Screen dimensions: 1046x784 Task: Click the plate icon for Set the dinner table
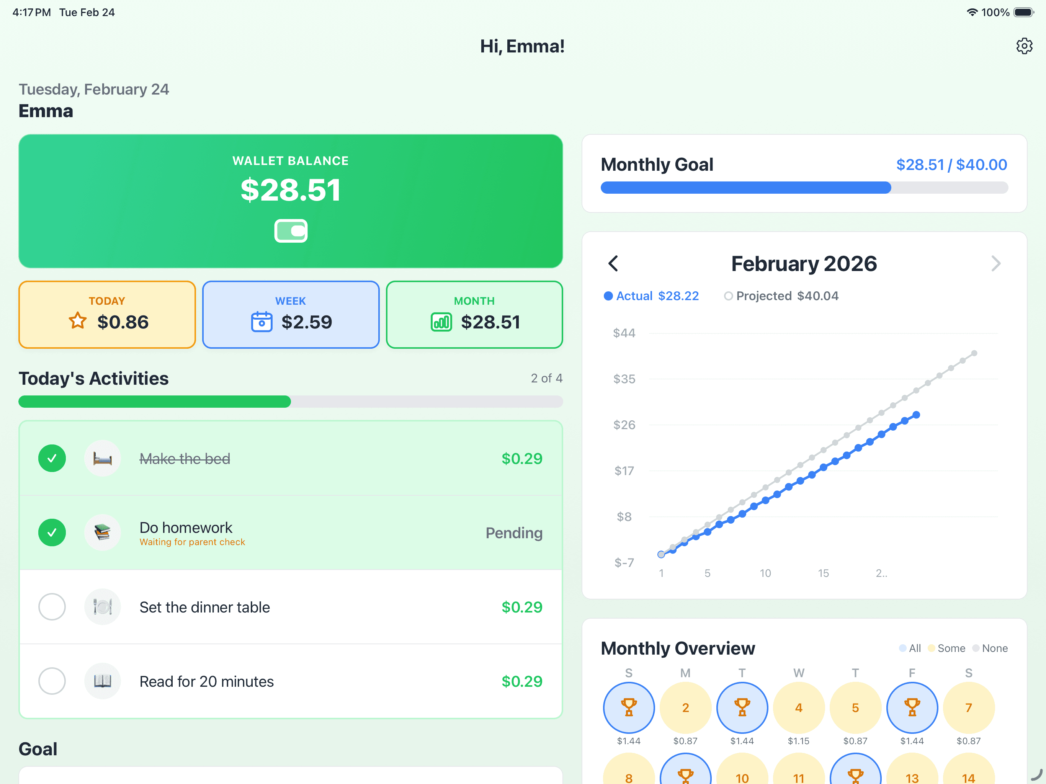coord(103,607)
